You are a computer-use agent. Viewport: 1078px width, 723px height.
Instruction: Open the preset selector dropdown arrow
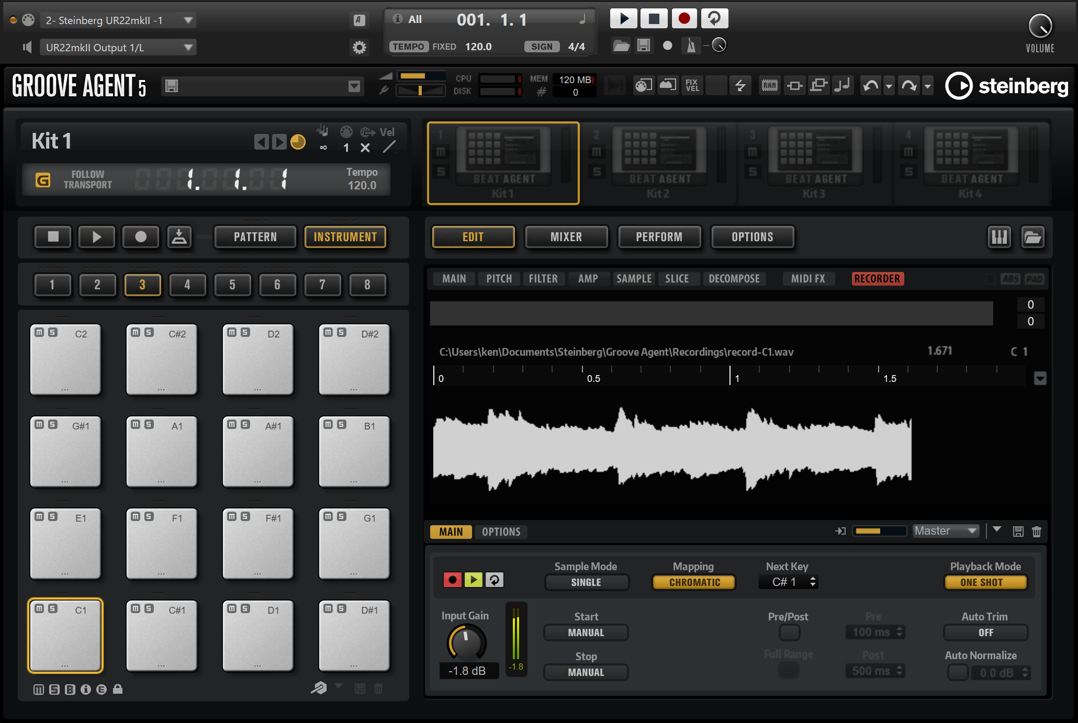click(x=354, y=86)
